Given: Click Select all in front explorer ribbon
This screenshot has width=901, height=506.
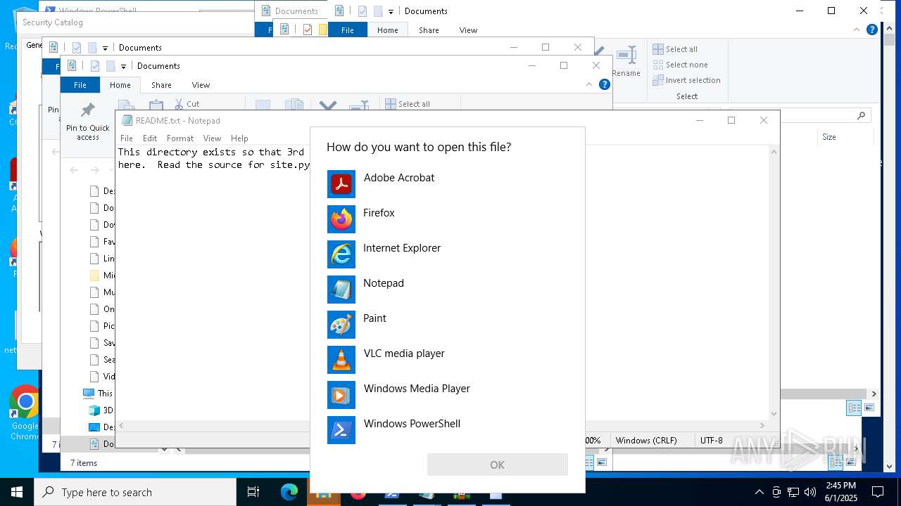Looking at the screenshot, I should point(408,104).
